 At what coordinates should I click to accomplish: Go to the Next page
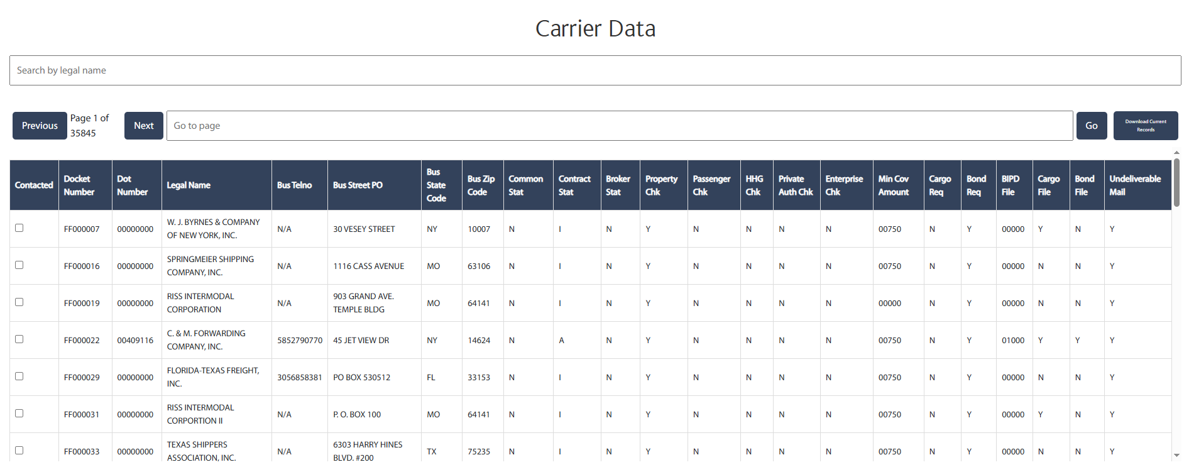coord(143,126)
